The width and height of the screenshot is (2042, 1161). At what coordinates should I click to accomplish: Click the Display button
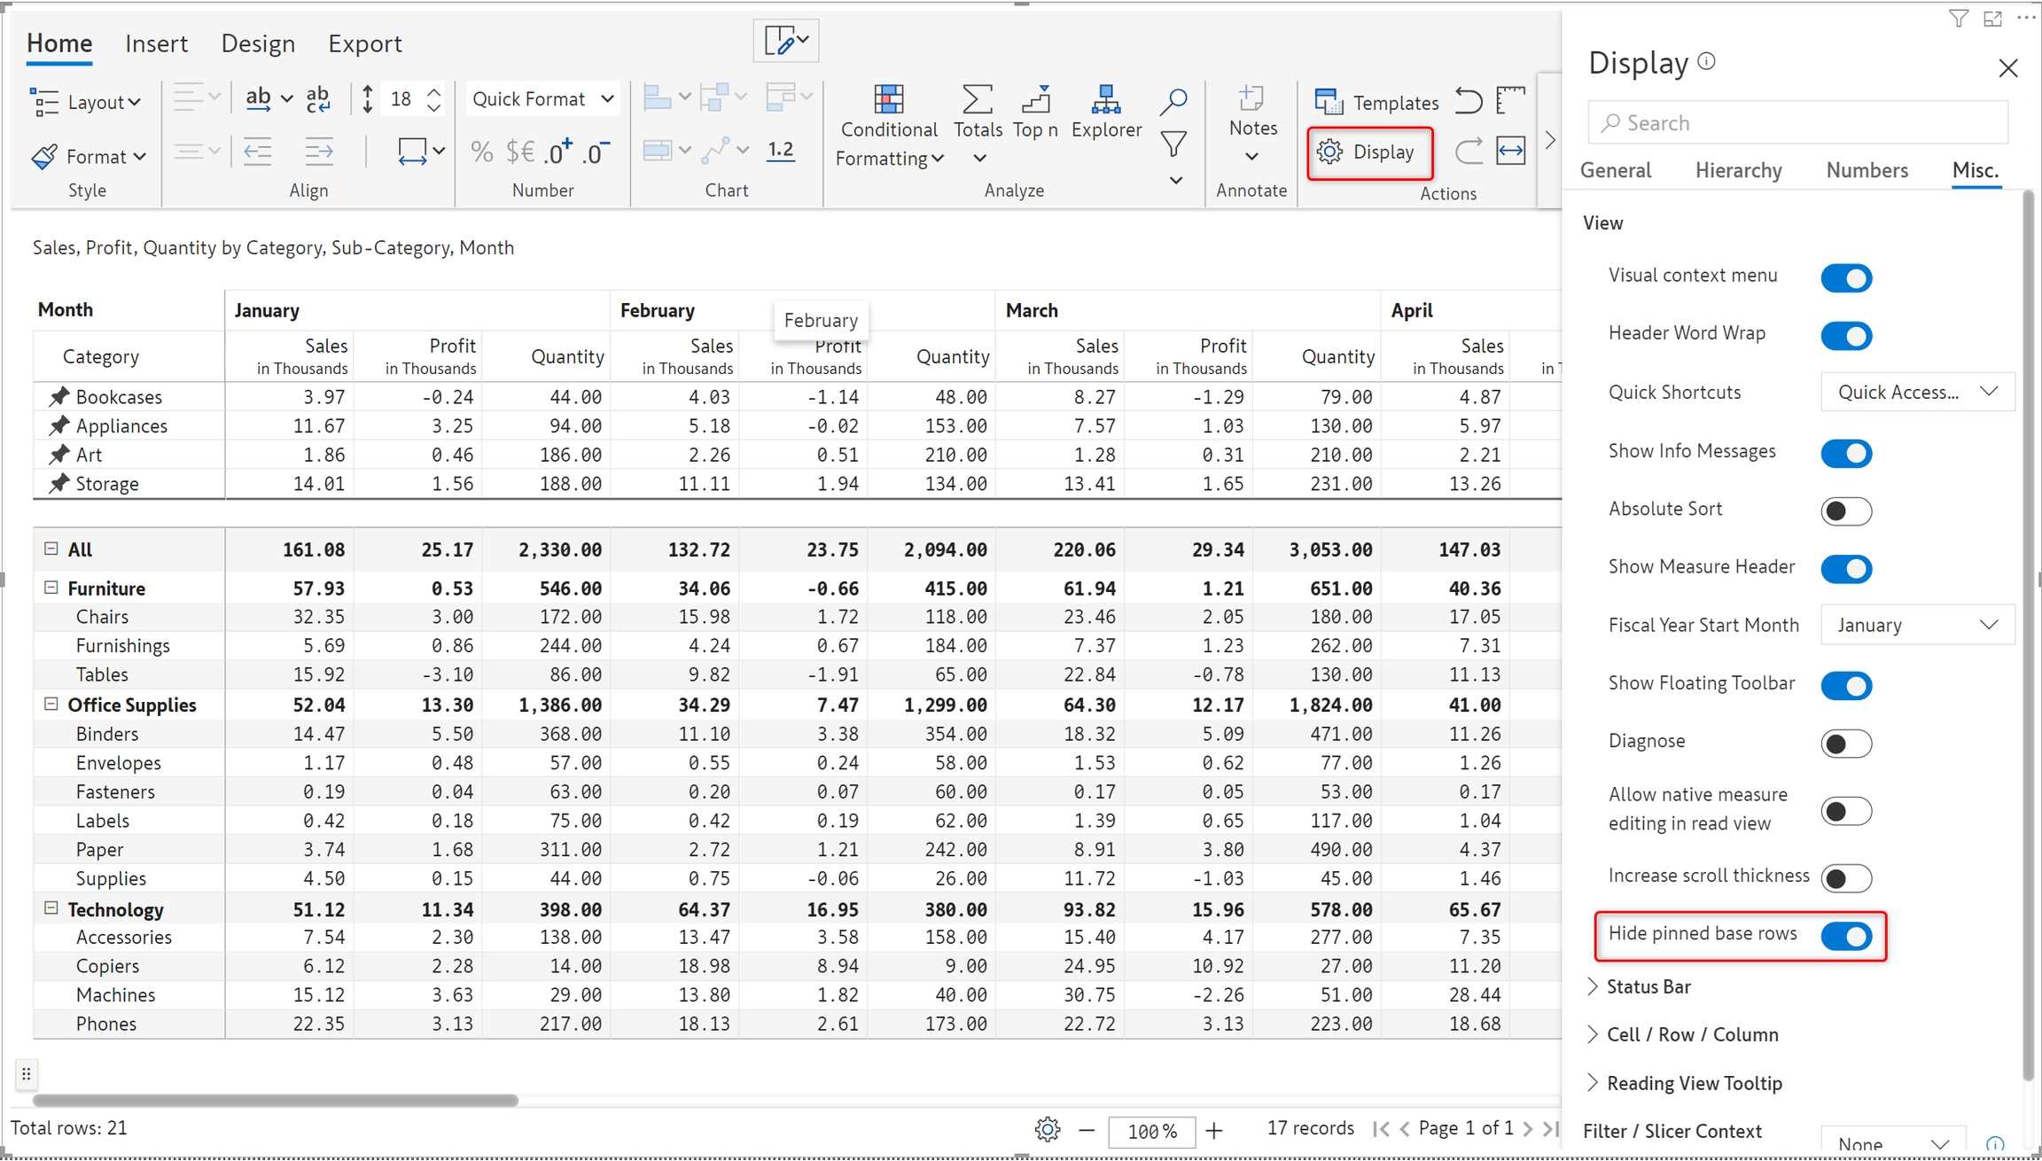point(1369,152)
